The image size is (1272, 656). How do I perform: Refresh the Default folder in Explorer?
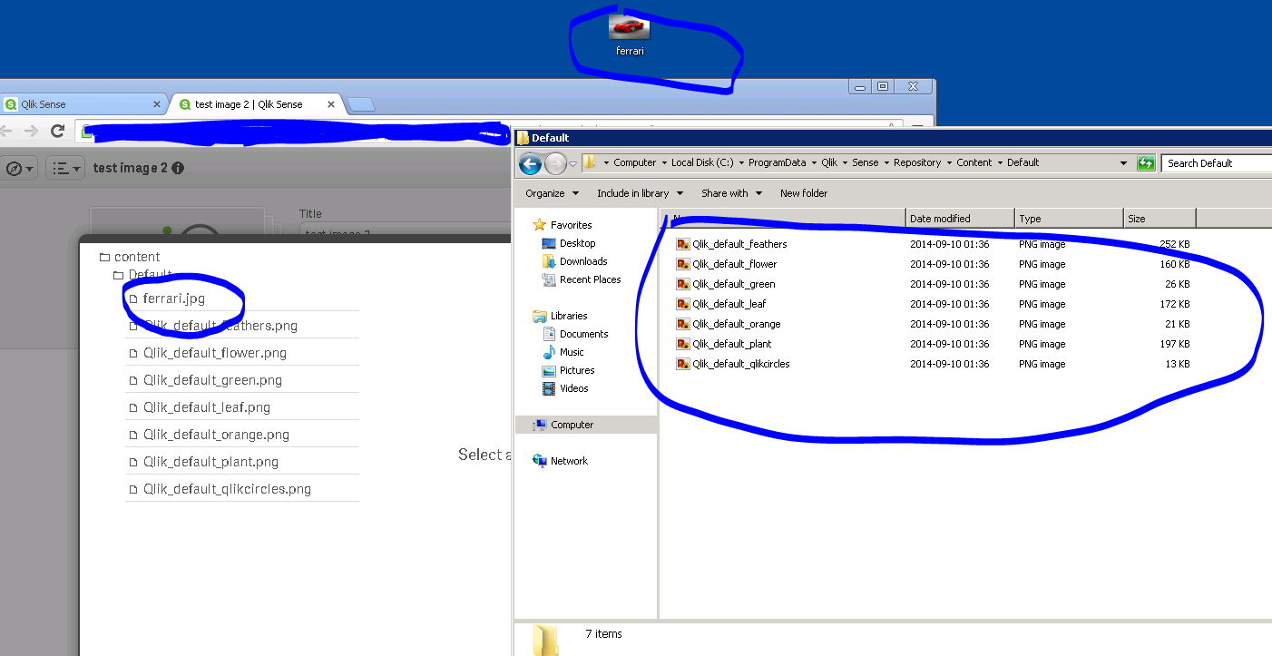(1147, 163)
